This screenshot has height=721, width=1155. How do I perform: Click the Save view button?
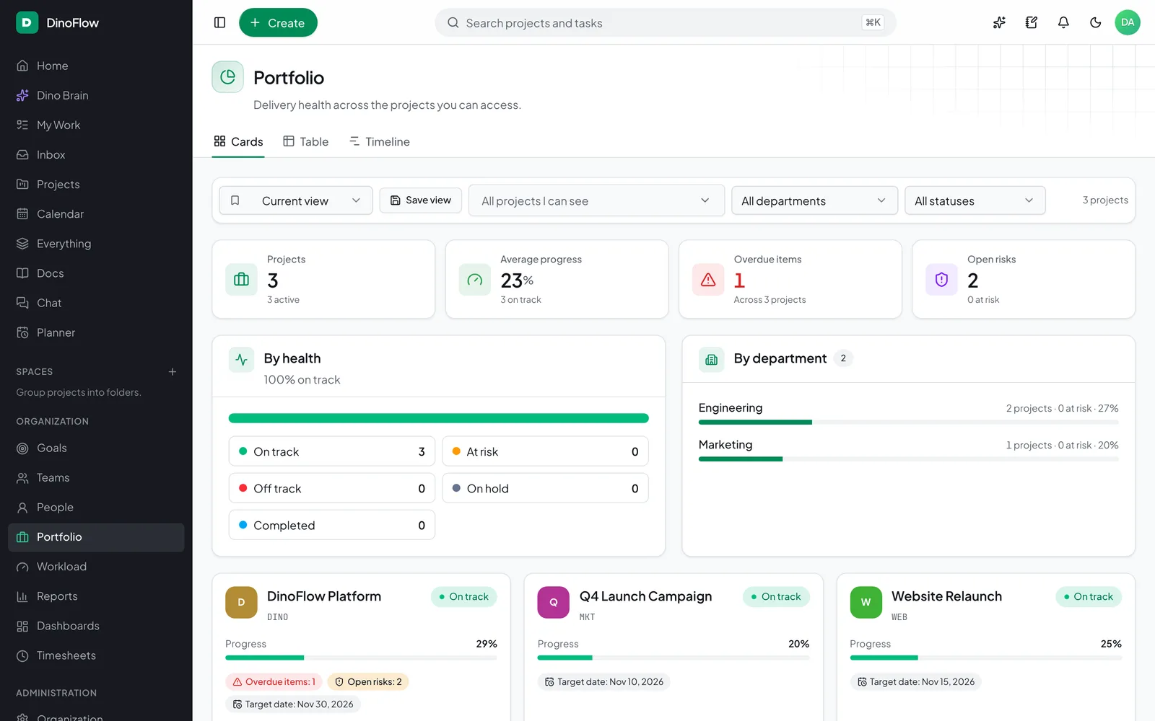point(421,200)
